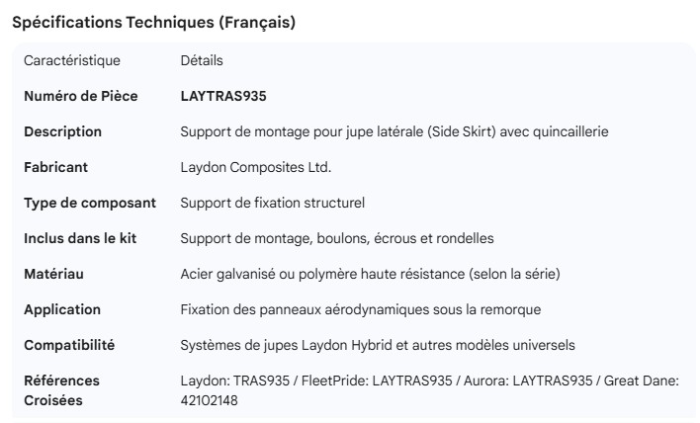
Task: Select the "Description" row label
Action: [62, 131]
